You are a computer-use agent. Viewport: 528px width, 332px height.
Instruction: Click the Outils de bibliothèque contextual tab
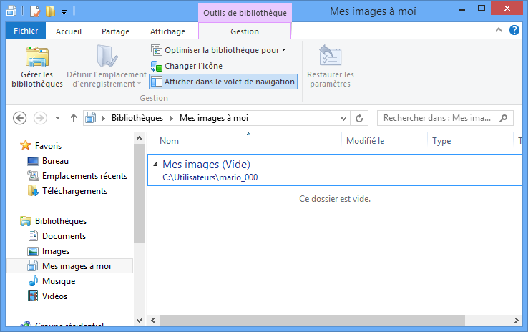[245, 13]
